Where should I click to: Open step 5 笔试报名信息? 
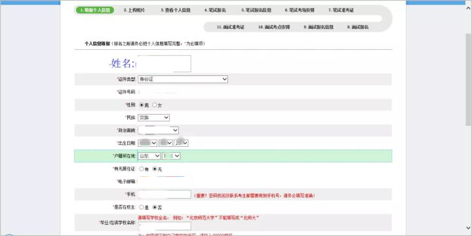(256, 10)
